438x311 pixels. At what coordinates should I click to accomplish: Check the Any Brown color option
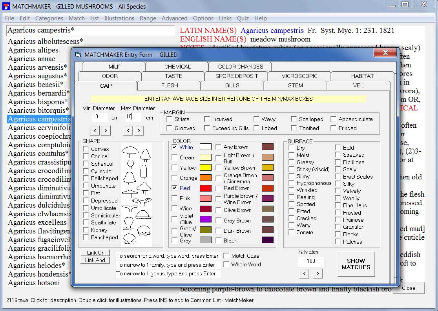(x=219, y=147)
